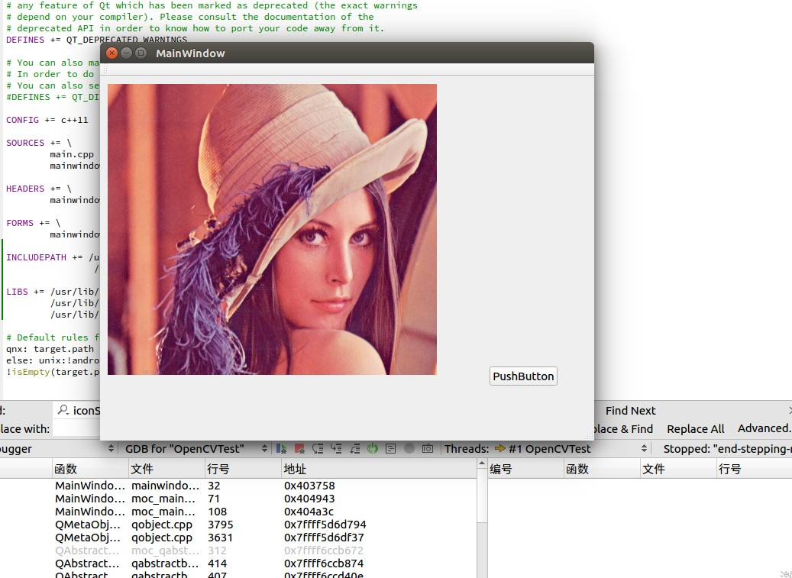Screen dimensions: 792x578
Task: Click the Lena image in MainWindow
Action: point(272,229)
